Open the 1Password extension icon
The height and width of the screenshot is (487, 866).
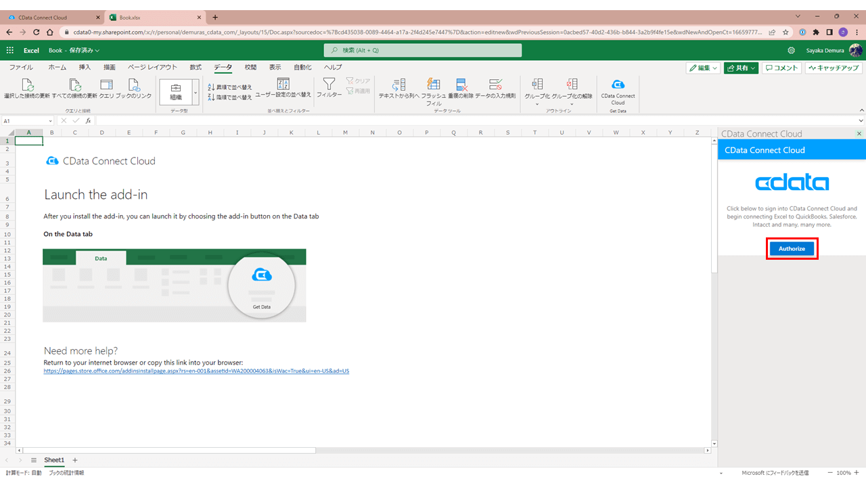(802, 32)
